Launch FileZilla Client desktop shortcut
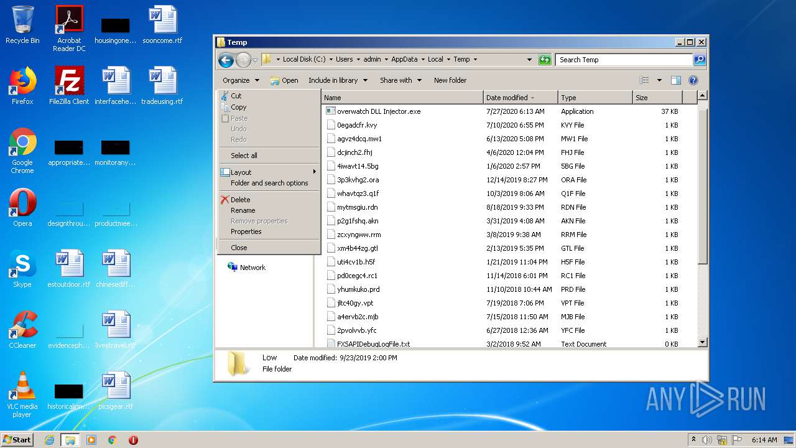Viewport: 796px width, 448px height. pyautogui.click(x=69, y=86)
